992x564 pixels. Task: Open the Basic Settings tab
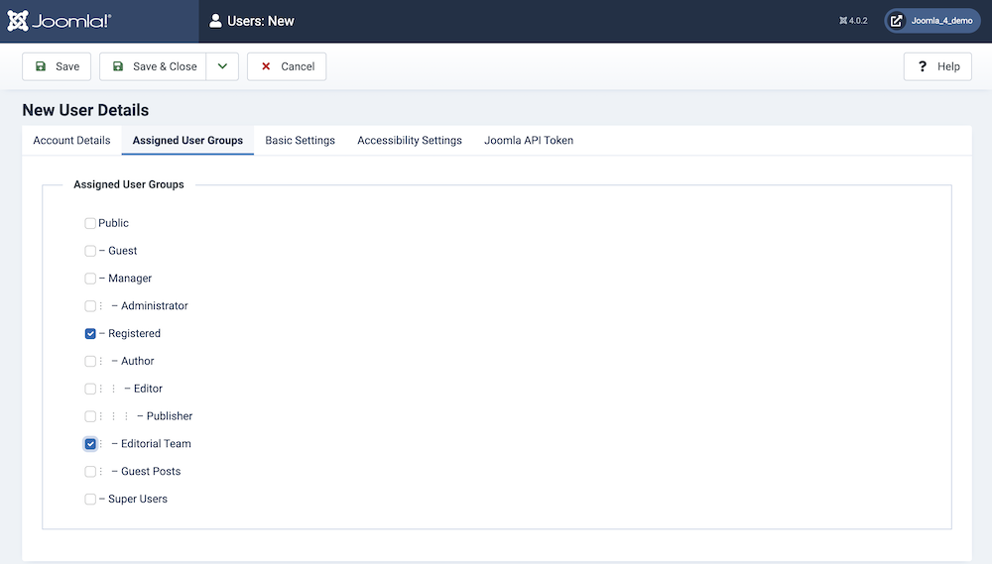(300, 141)
